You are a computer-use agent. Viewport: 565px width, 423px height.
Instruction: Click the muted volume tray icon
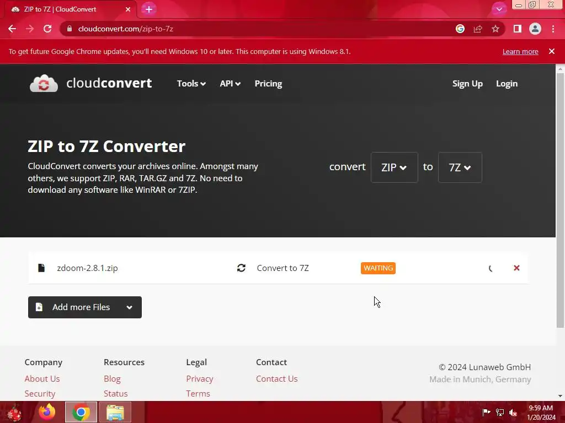(x=513, y=412)
